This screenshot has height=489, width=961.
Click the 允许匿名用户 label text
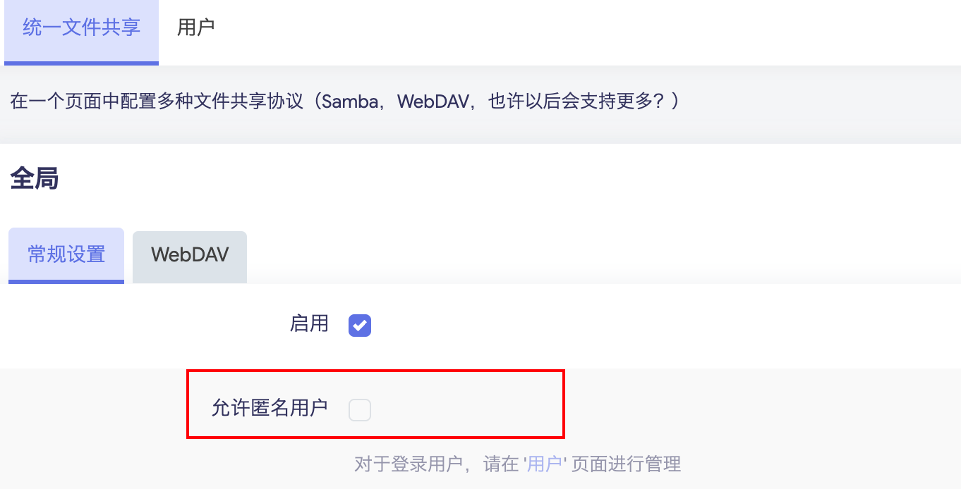pyautogui.click(x=270, y=408)
